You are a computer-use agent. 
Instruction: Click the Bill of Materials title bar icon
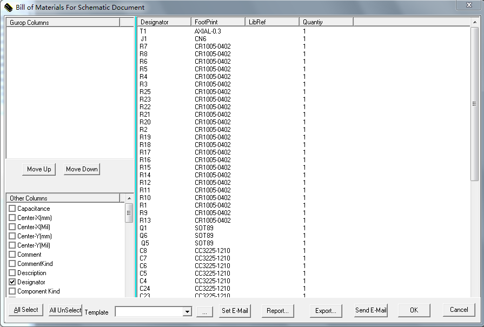pos(8,8)
